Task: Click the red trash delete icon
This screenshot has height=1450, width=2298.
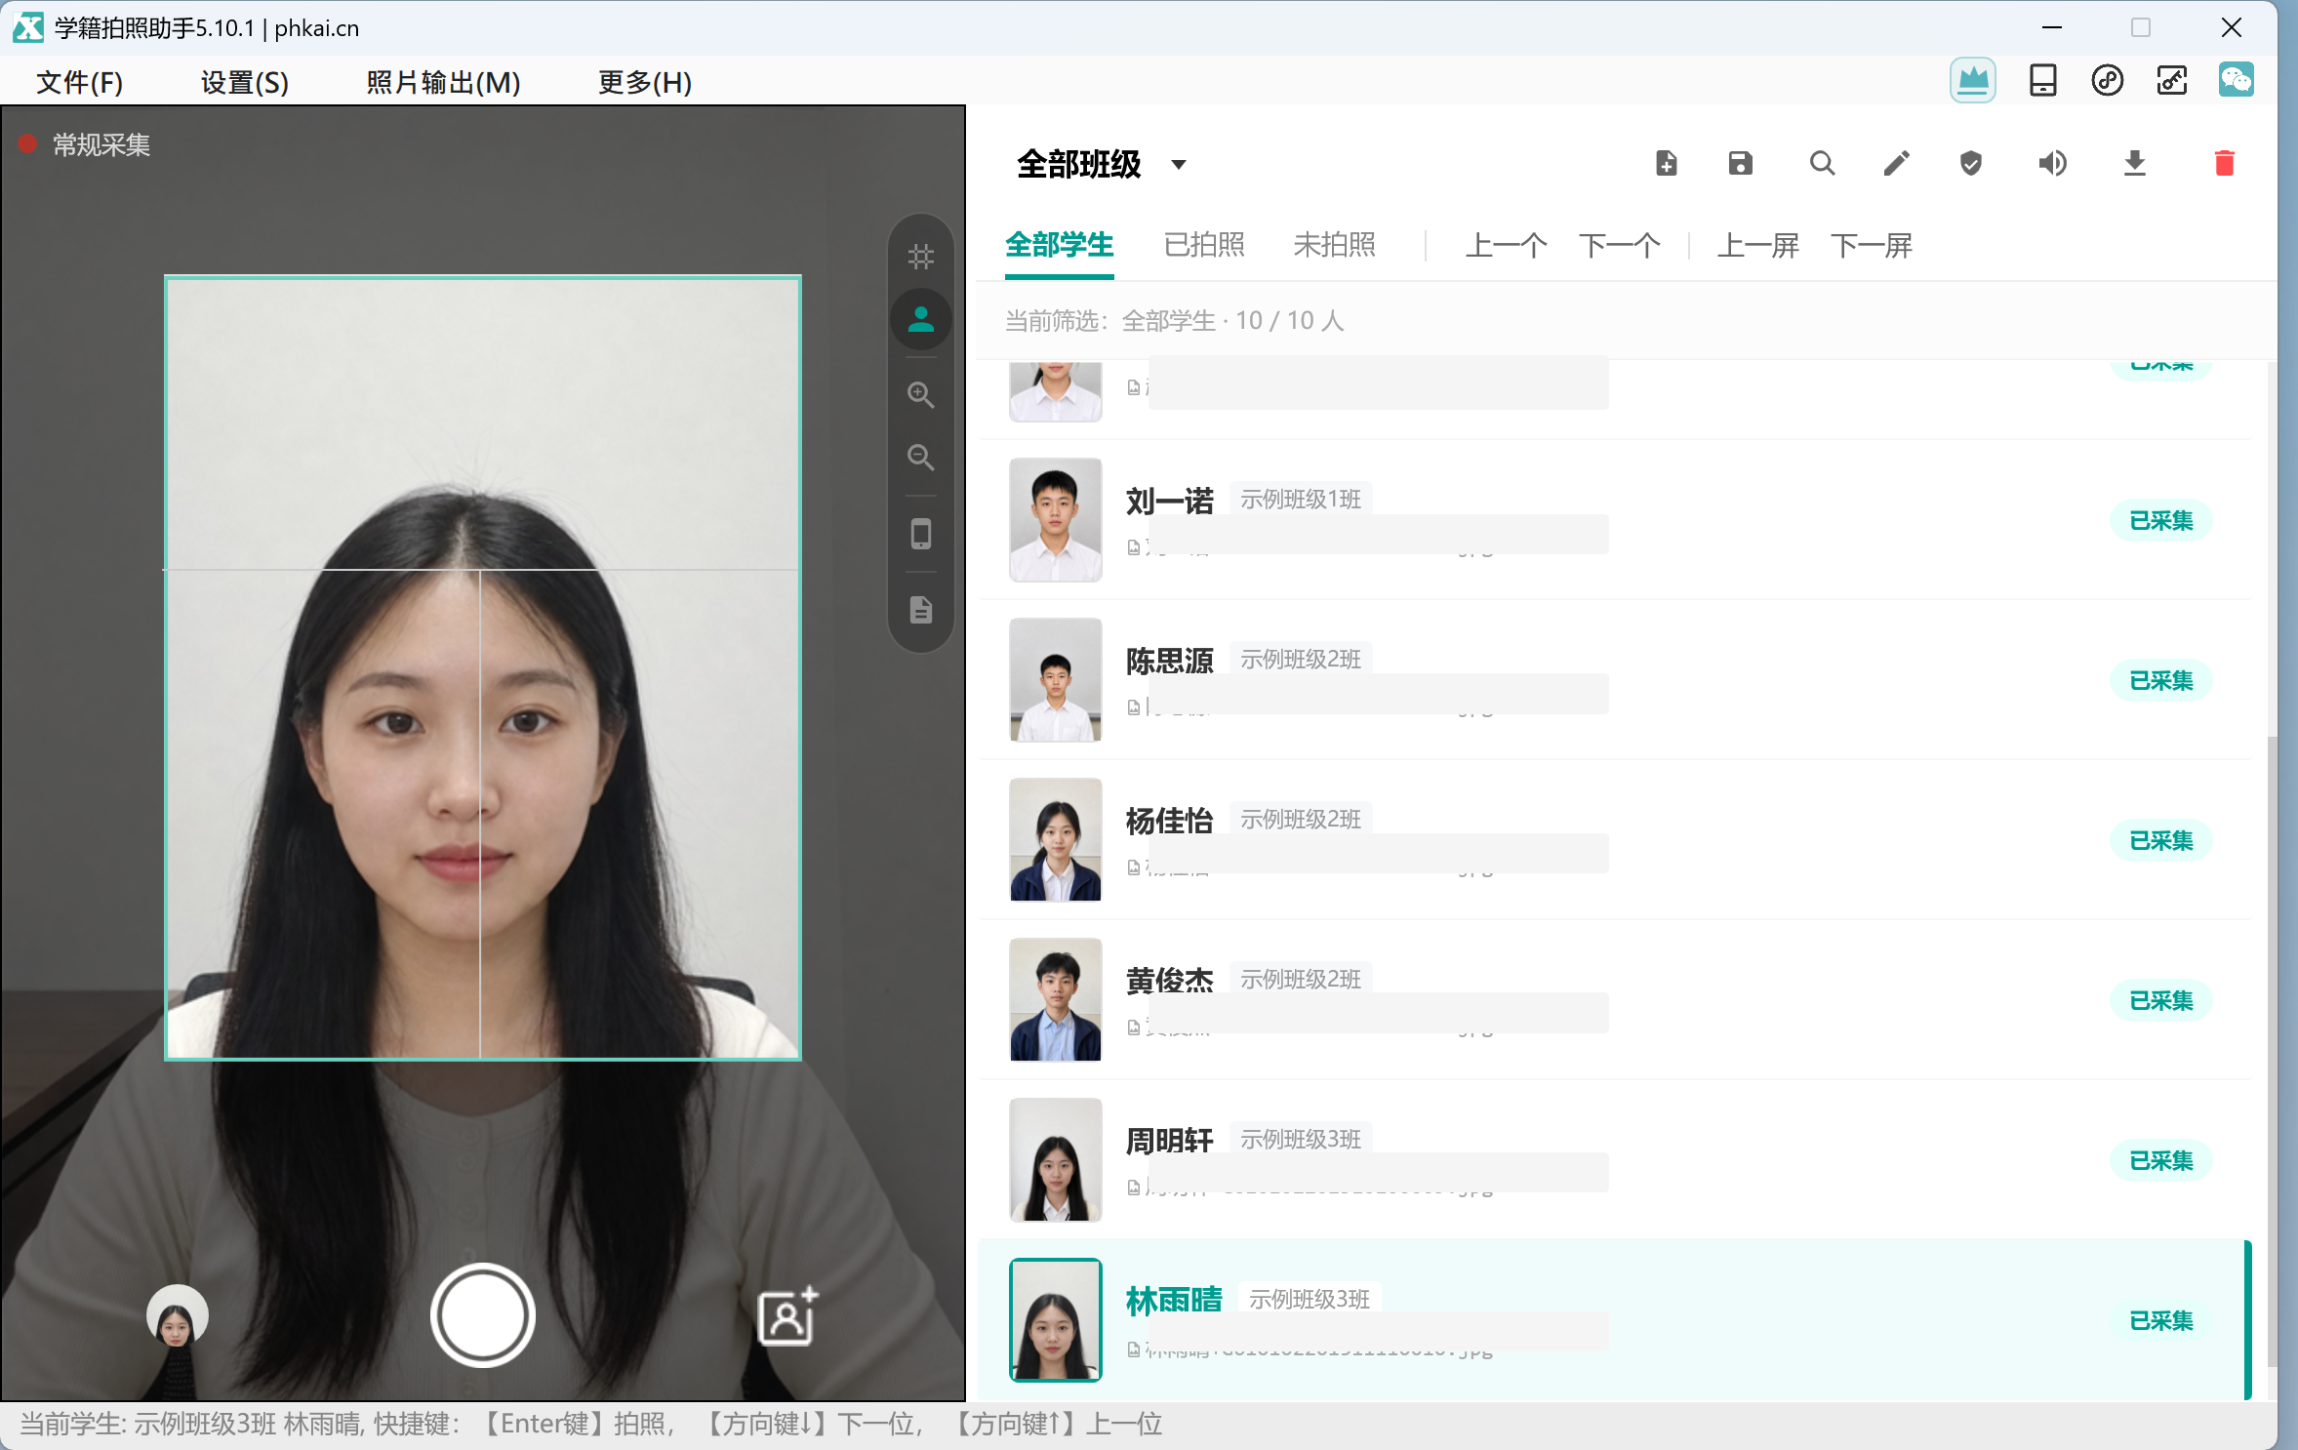Action: click(x=2224, y=163)
